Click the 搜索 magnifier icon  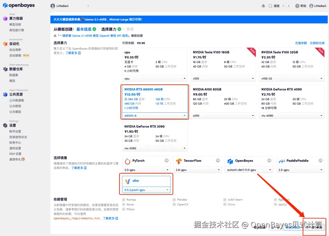pos(270,6)
